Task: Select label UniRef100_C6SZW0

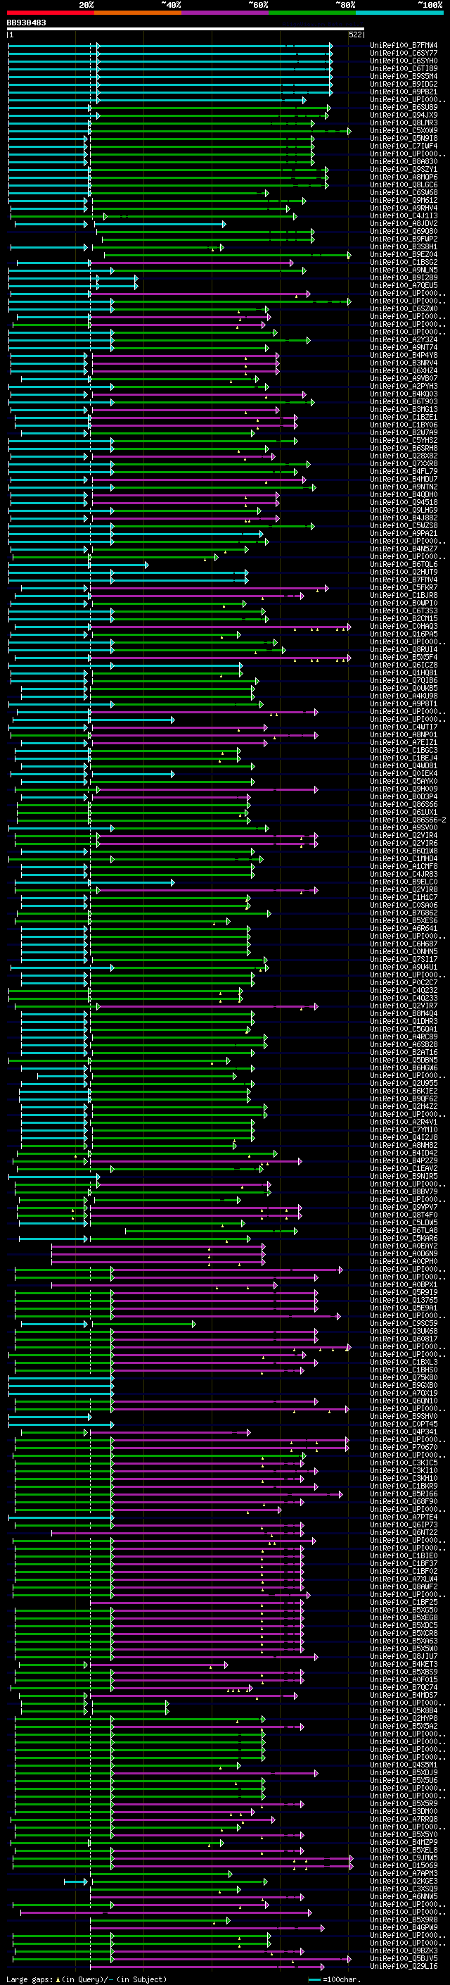Action: click(x=404, y=309)
